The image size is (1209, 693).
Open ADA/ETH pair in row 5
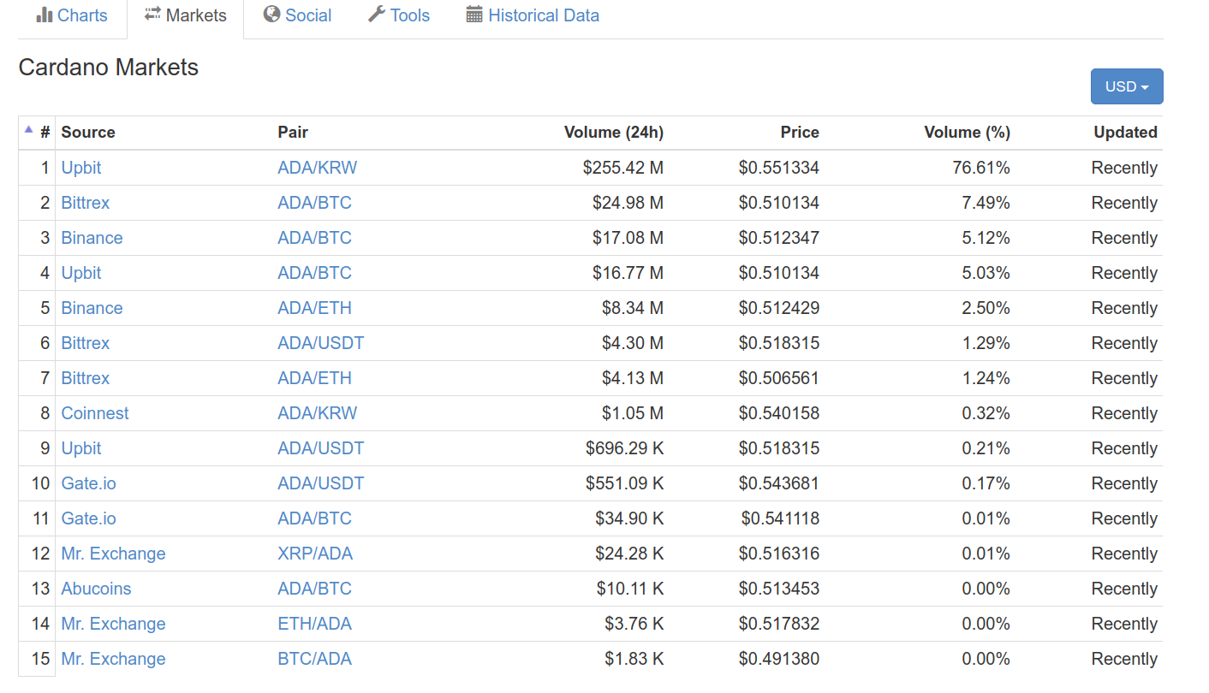[x=314, y=308]
